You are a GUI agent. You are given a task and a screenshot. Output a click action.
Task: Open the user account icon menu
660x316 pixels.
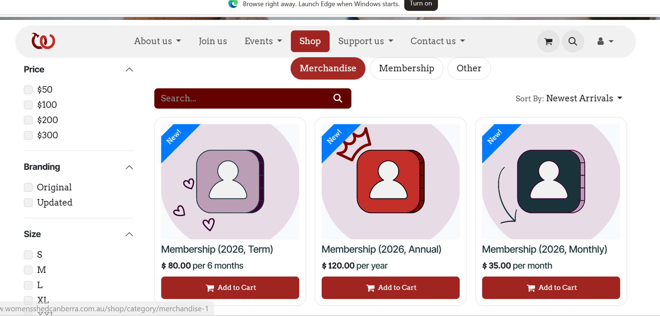605,41
